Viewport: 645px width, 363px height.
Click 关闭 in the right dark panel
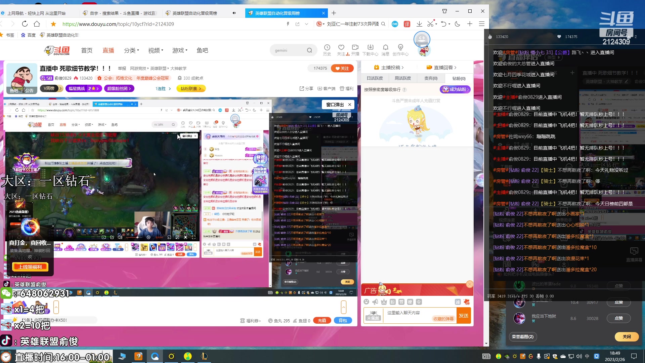(x=627, y=336)
